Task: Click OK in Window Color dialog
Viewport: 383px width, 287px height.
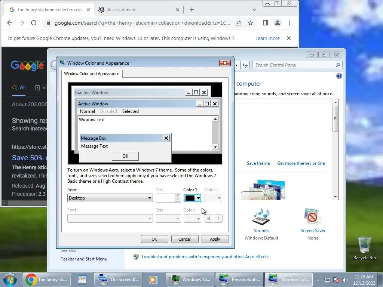Action: 154,239
